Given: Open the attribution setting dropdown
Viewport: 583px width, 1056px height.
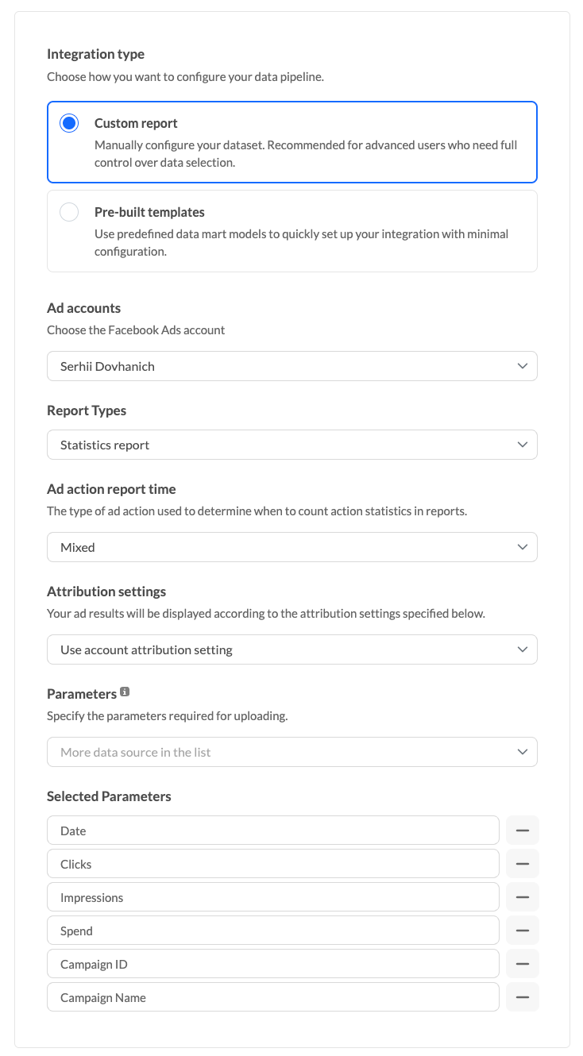Looking at the screenshot, I should coord(291,649).
